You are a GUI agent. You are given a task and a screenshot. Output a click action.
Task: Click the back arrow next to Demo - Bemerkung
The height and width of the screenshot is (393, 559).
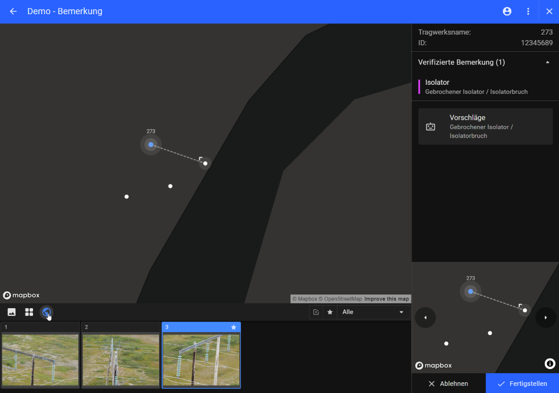(x=12, y=11)
